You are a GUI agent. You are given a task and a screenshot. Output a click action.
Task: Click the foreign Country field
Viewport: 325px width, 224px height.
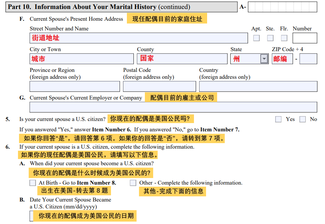tap(258, 86)
